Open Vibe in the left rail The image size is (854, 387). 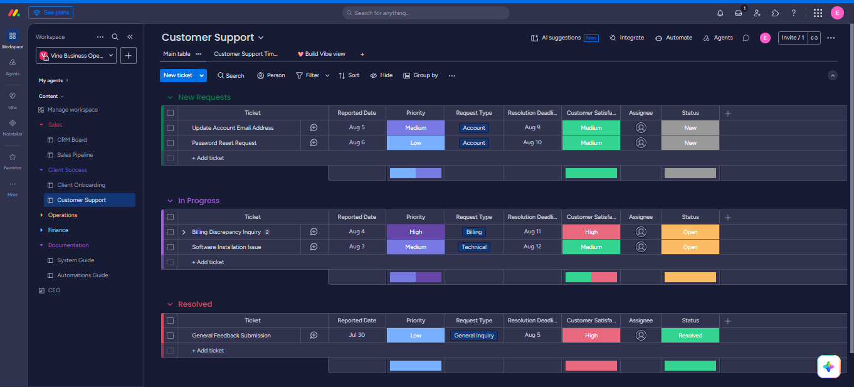13,100
